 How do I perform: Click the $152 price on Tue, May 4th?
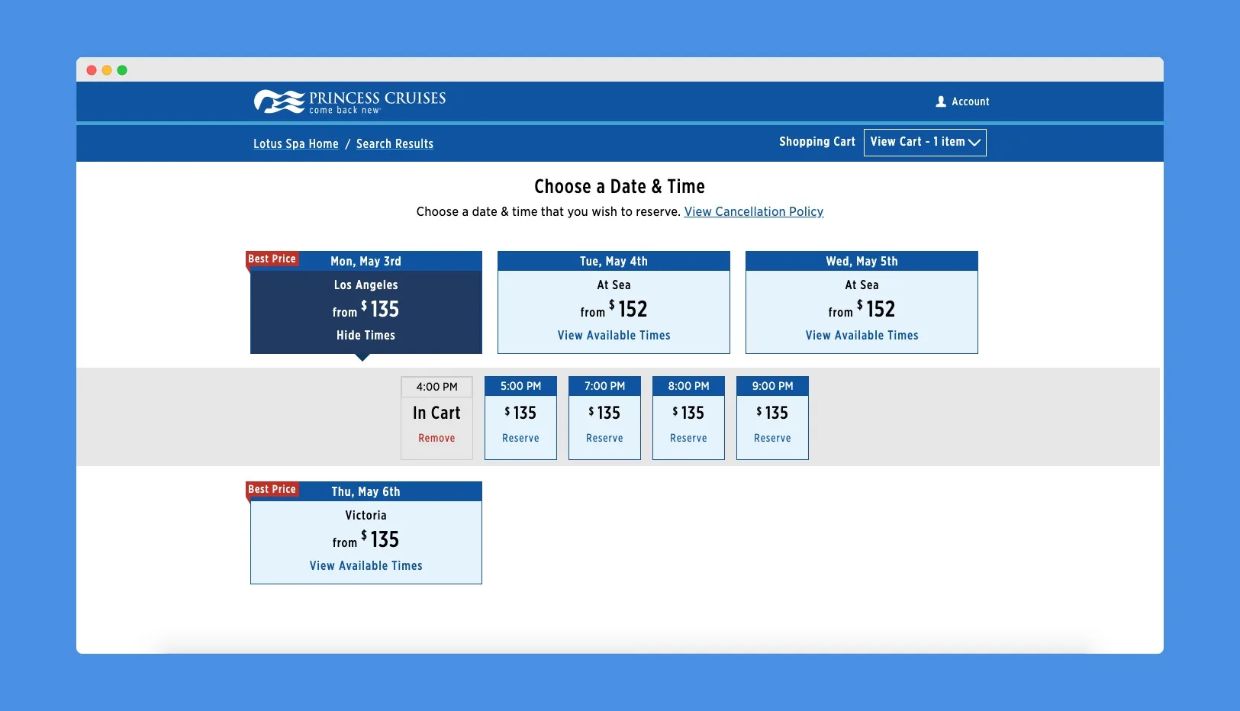pyautogui.click(x=628, y=309)
